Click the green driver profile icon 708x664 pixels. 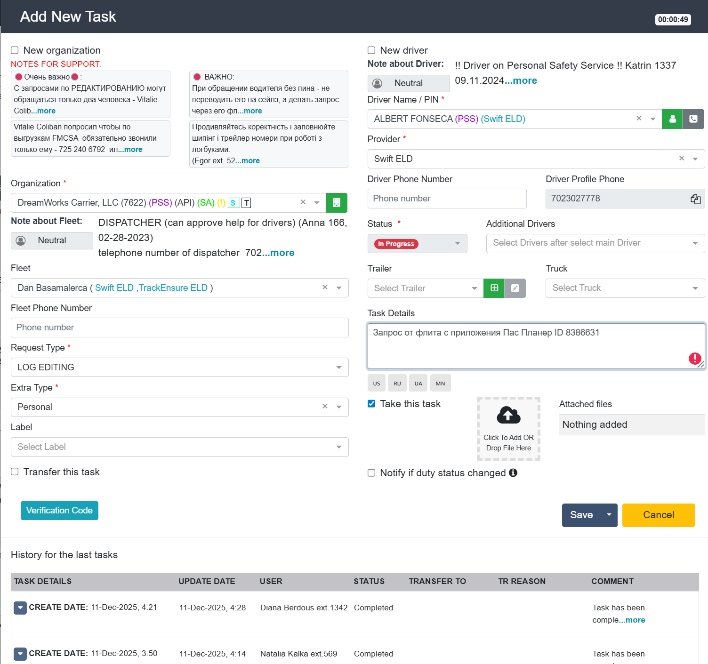(672, 119)
